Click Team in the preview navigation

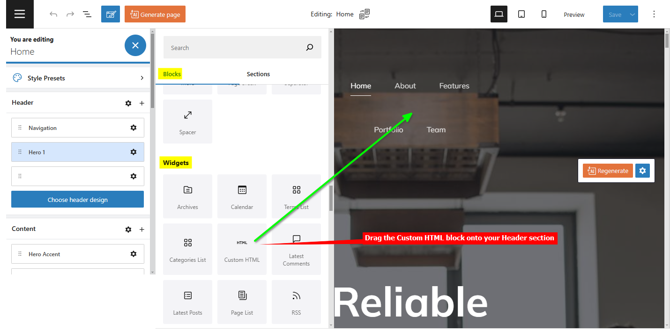point(436,130)
